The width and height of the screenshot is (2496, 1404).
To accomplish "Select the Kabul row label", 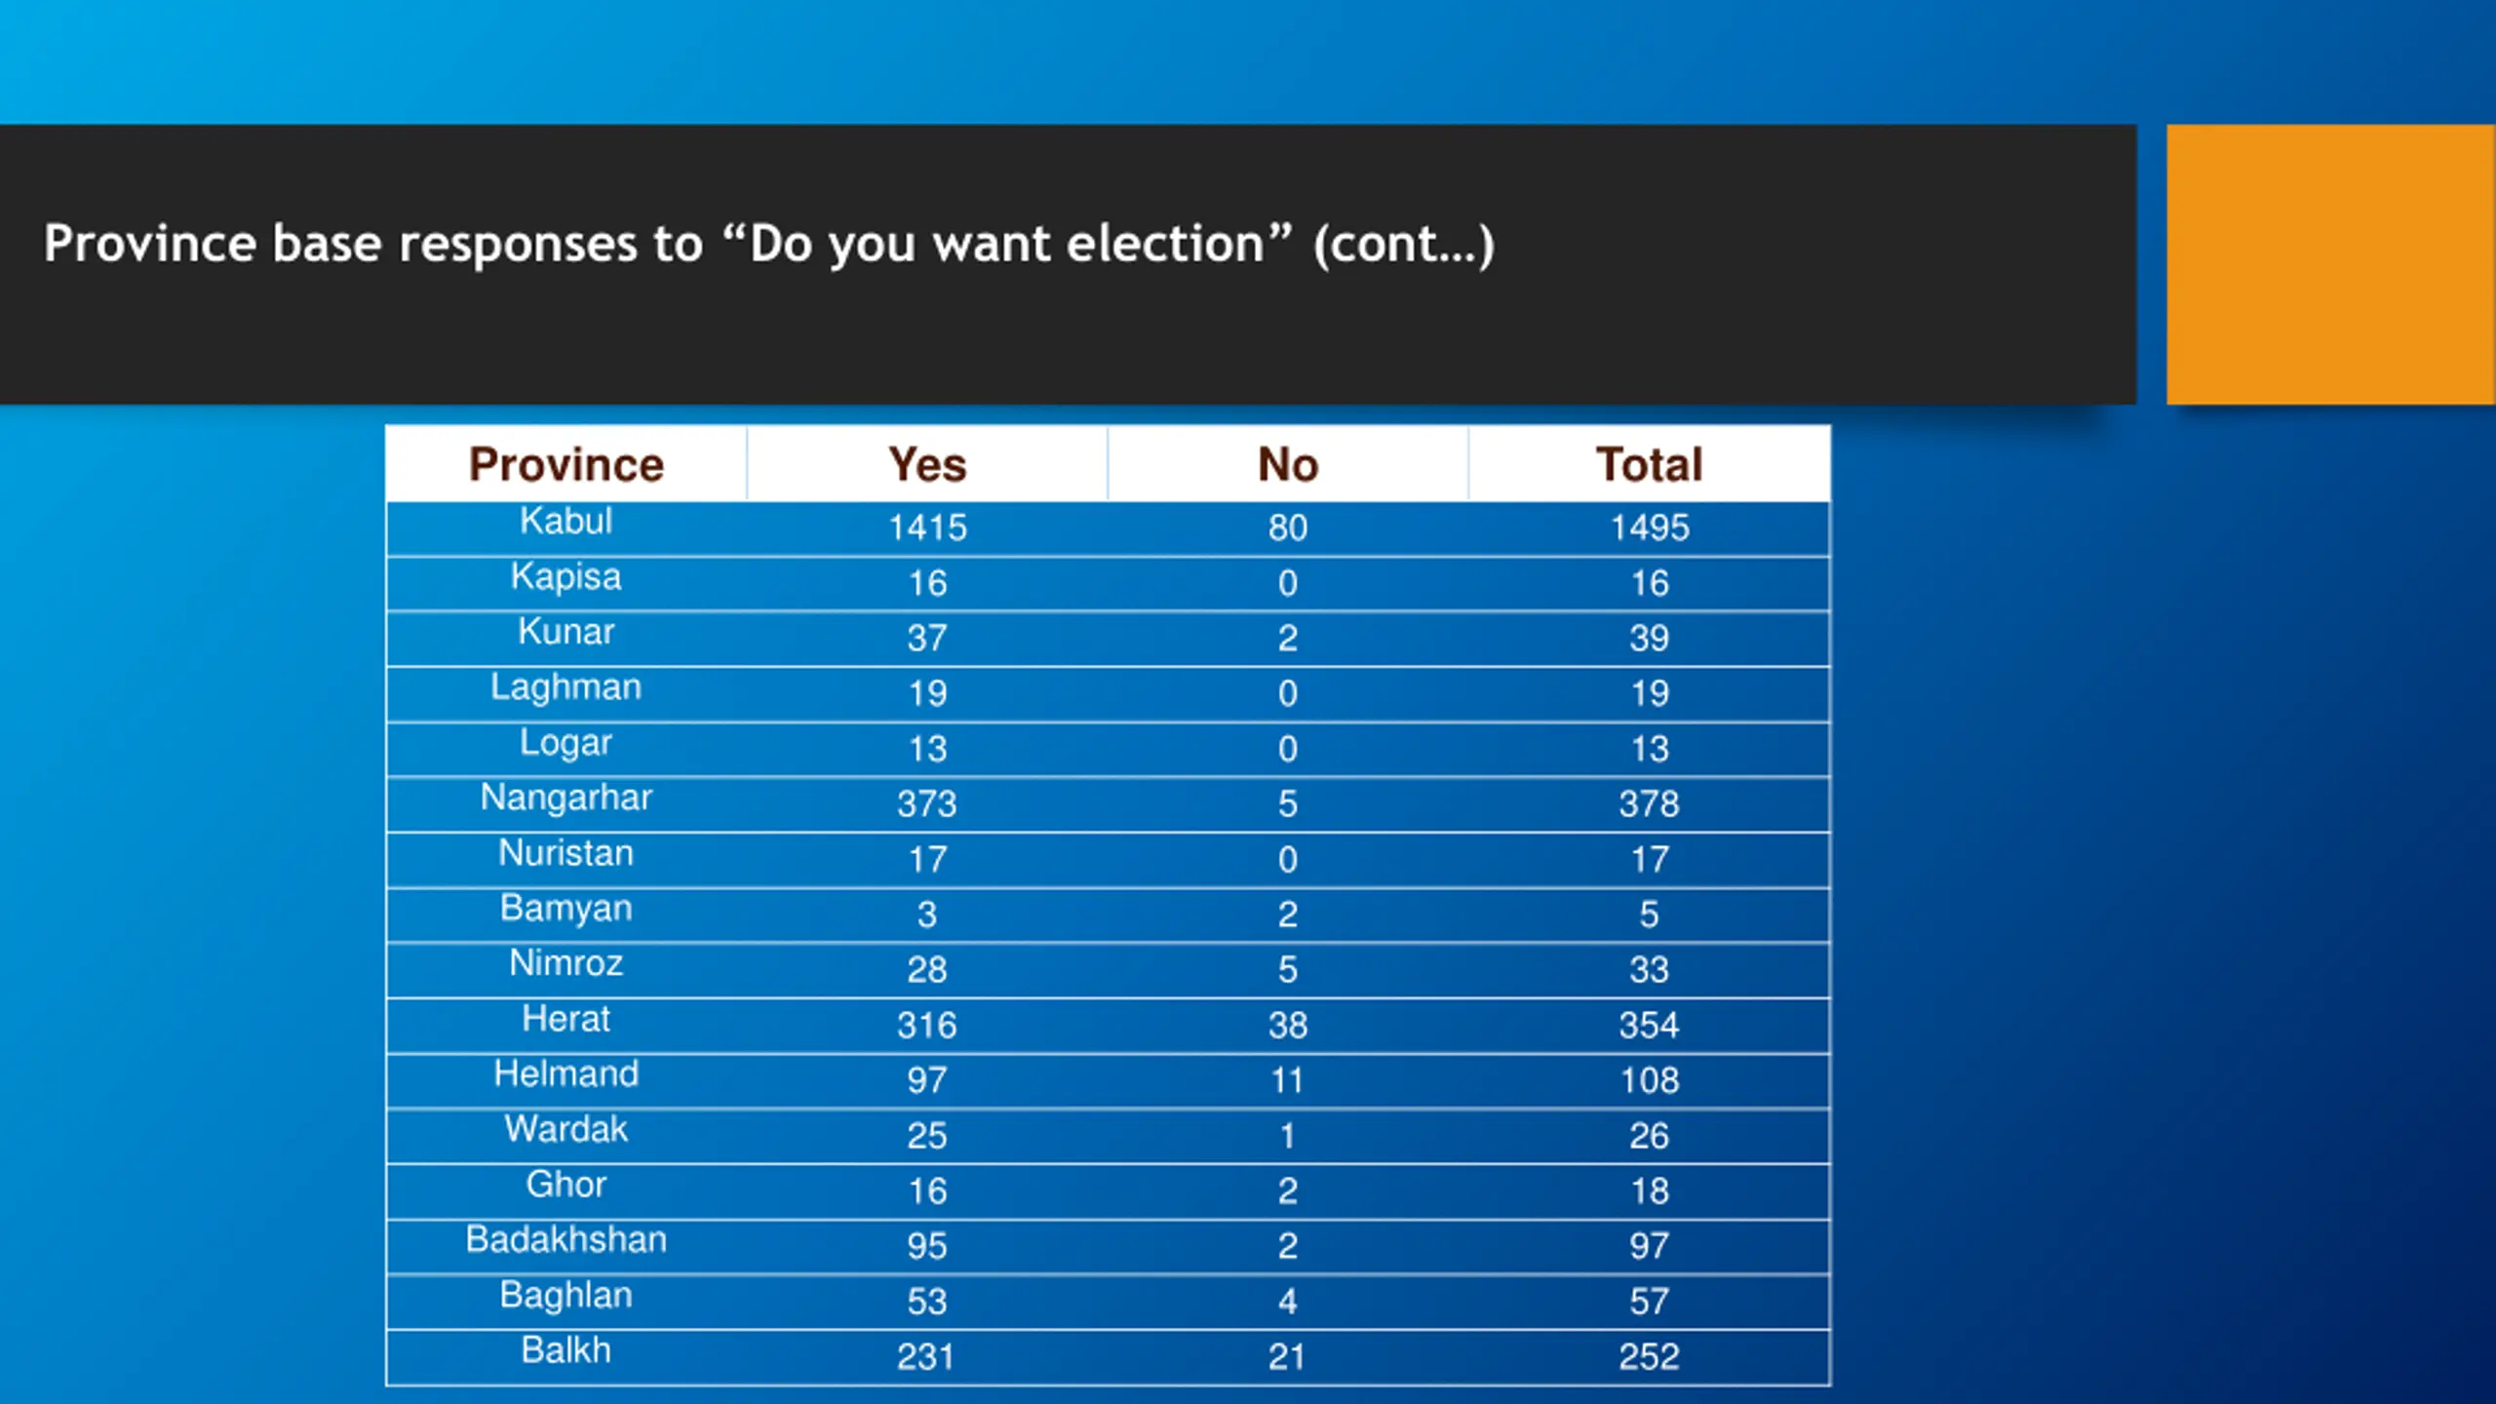I will 566,521.
